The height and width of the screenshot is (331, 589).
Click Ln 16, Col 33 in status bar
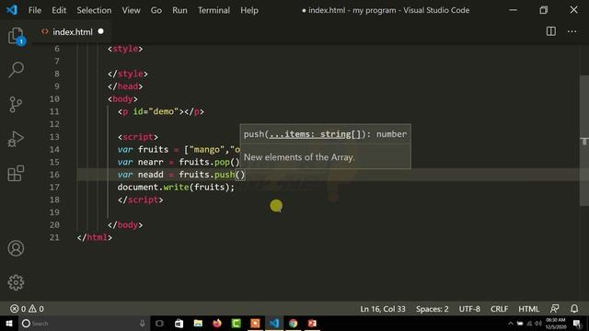click(383, 309)
